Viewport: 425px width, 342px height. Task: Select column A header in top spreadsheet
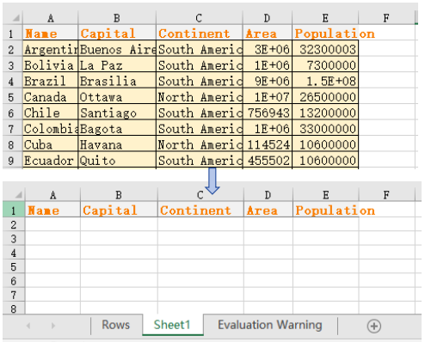(51, 18)
